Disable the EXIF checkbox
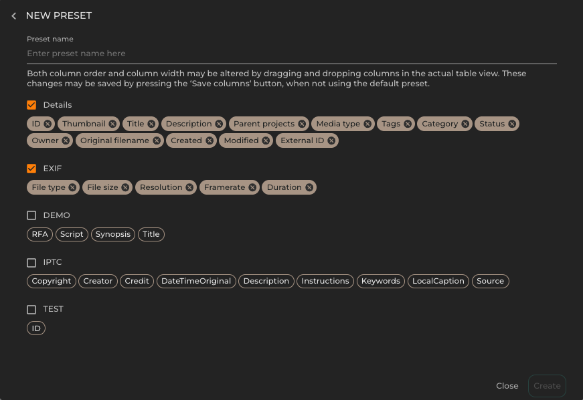The height and width of the screenshot is (400, 583). 31,168
